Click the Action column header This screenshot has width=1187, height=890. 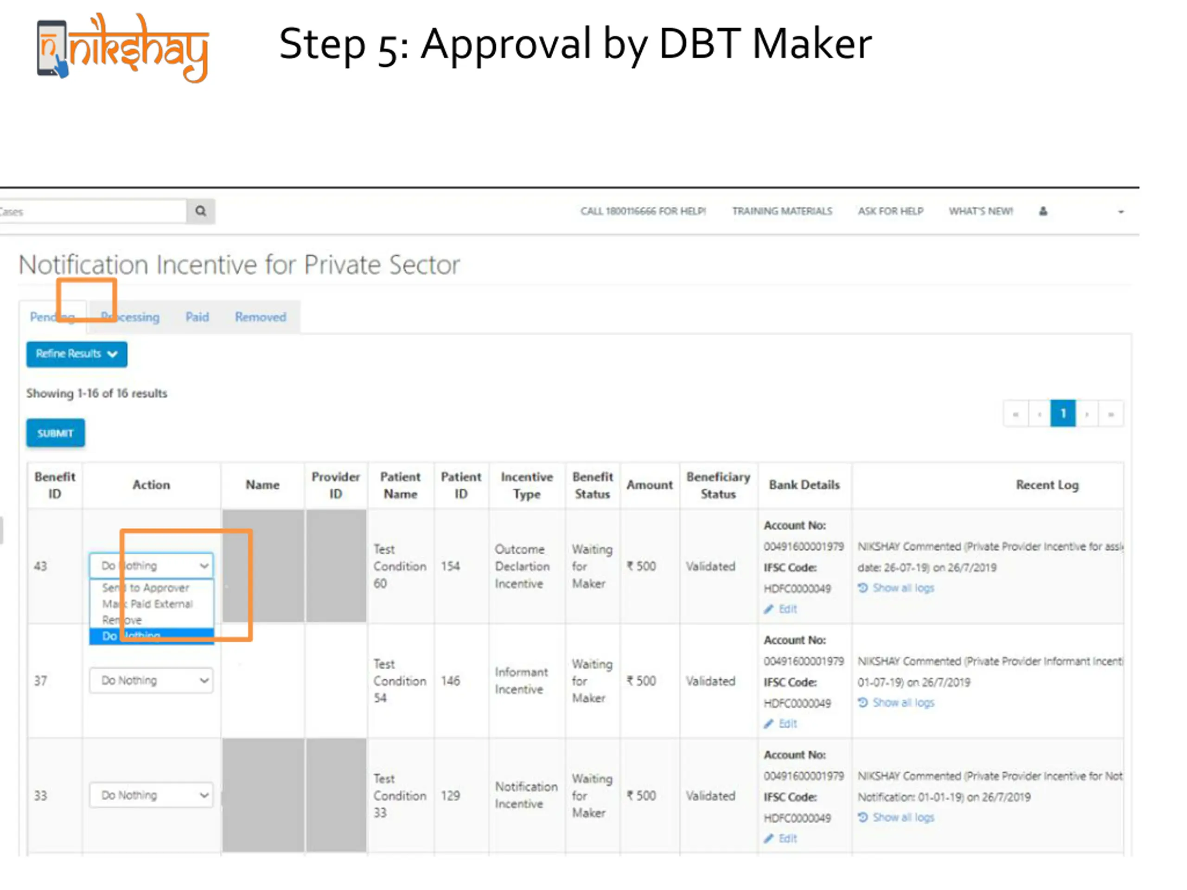pos(151,485)
